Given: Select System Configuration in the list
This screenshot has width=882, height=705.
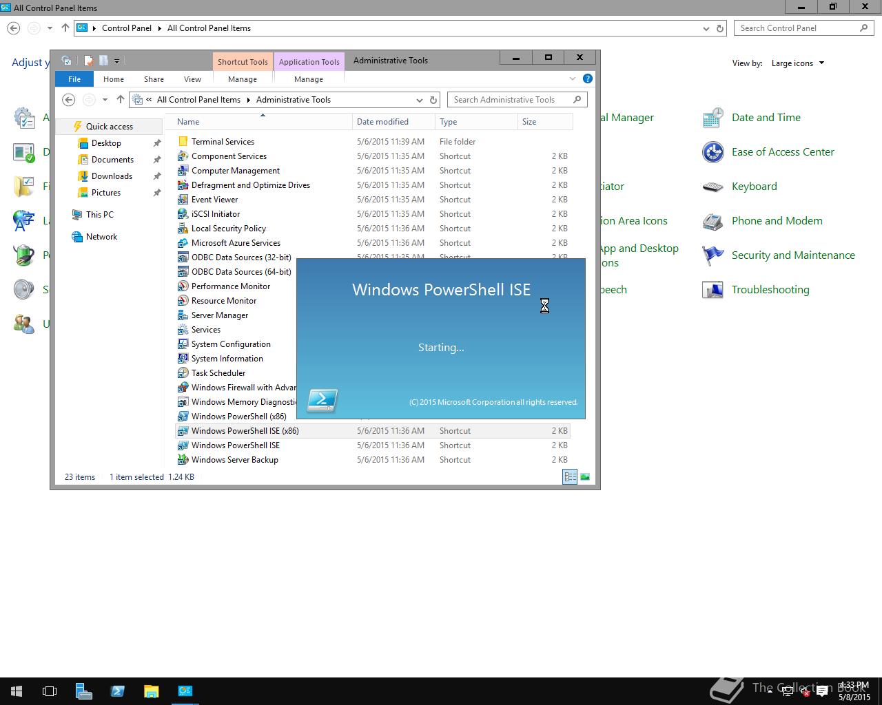Looking at the screenshot, I should (x=231, y=344).
